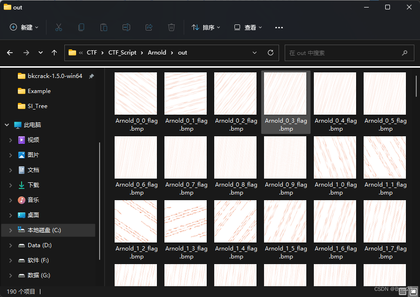The height and width of the screenshot is (297, 420).
Task: Select 软件 (F:) drive in sidebar
Action: [33, 260]
